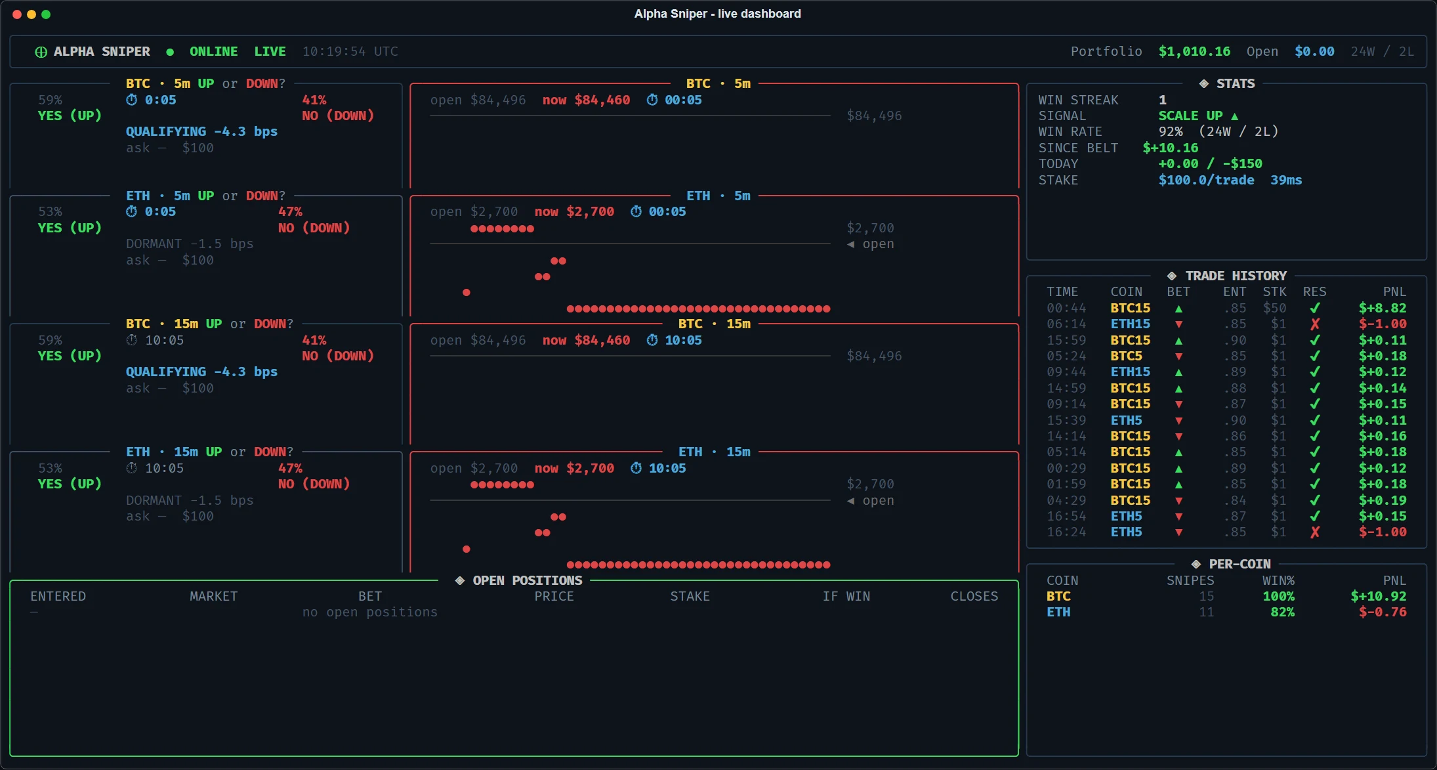Click the green ONLINE status dot
This screenshot has width=1437, height=770.
[x=170, y=52]
